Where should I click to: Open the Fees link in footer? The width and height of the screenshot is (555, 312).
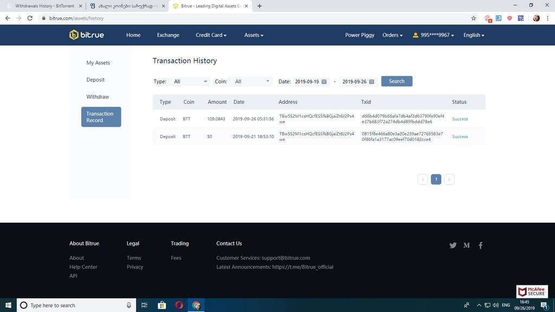(176, 258)
